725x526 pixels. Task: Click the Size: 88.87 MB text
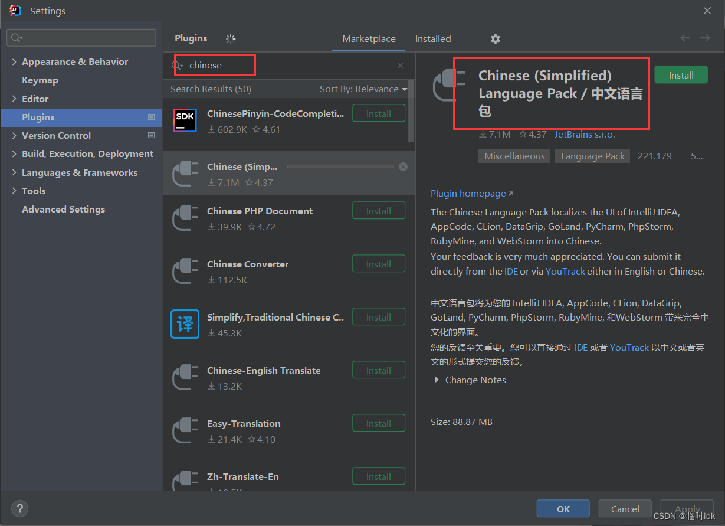(x=461, y=422)
